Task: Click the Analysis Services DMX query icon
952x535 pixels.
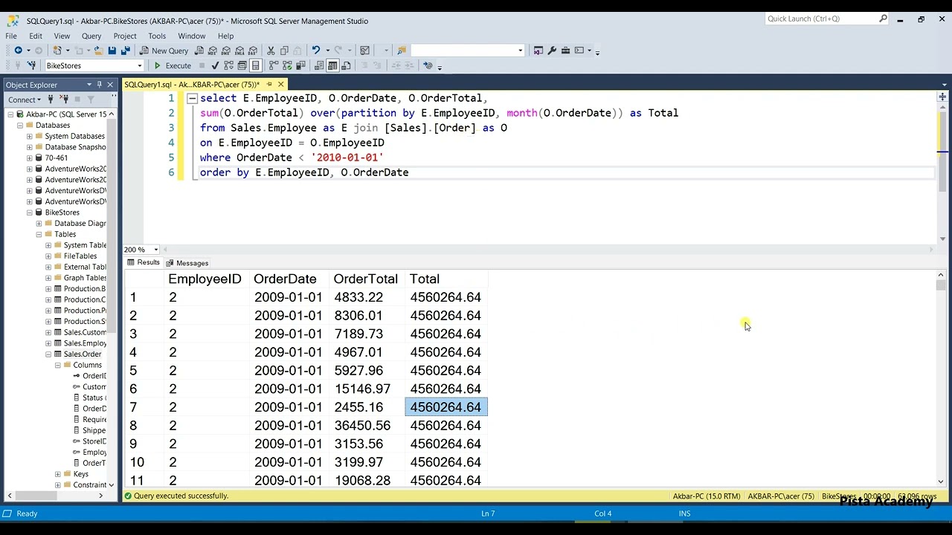Action: click(x=226, y=51)
